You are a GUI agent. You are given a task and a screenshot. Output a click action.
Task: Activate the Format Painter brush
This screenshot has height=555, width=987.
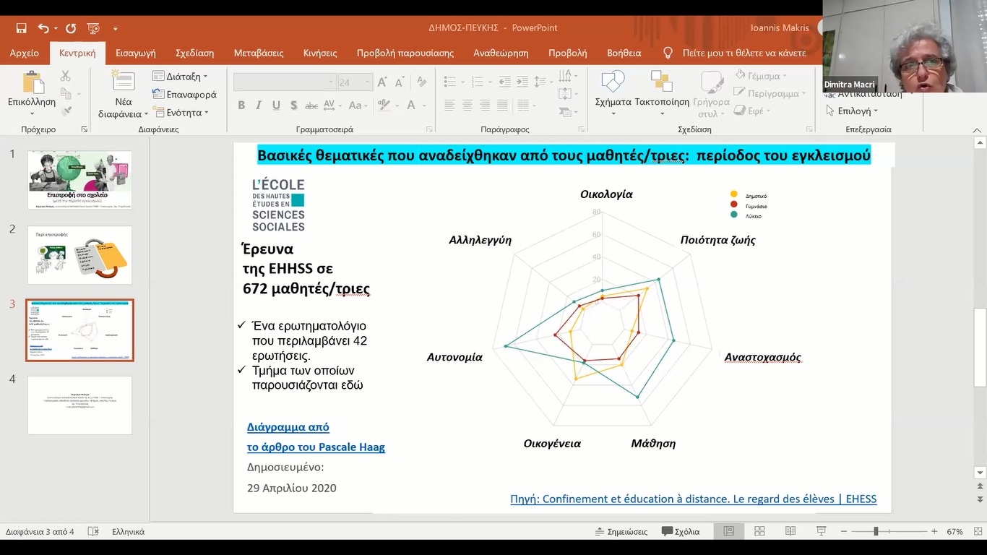(66, 111)
